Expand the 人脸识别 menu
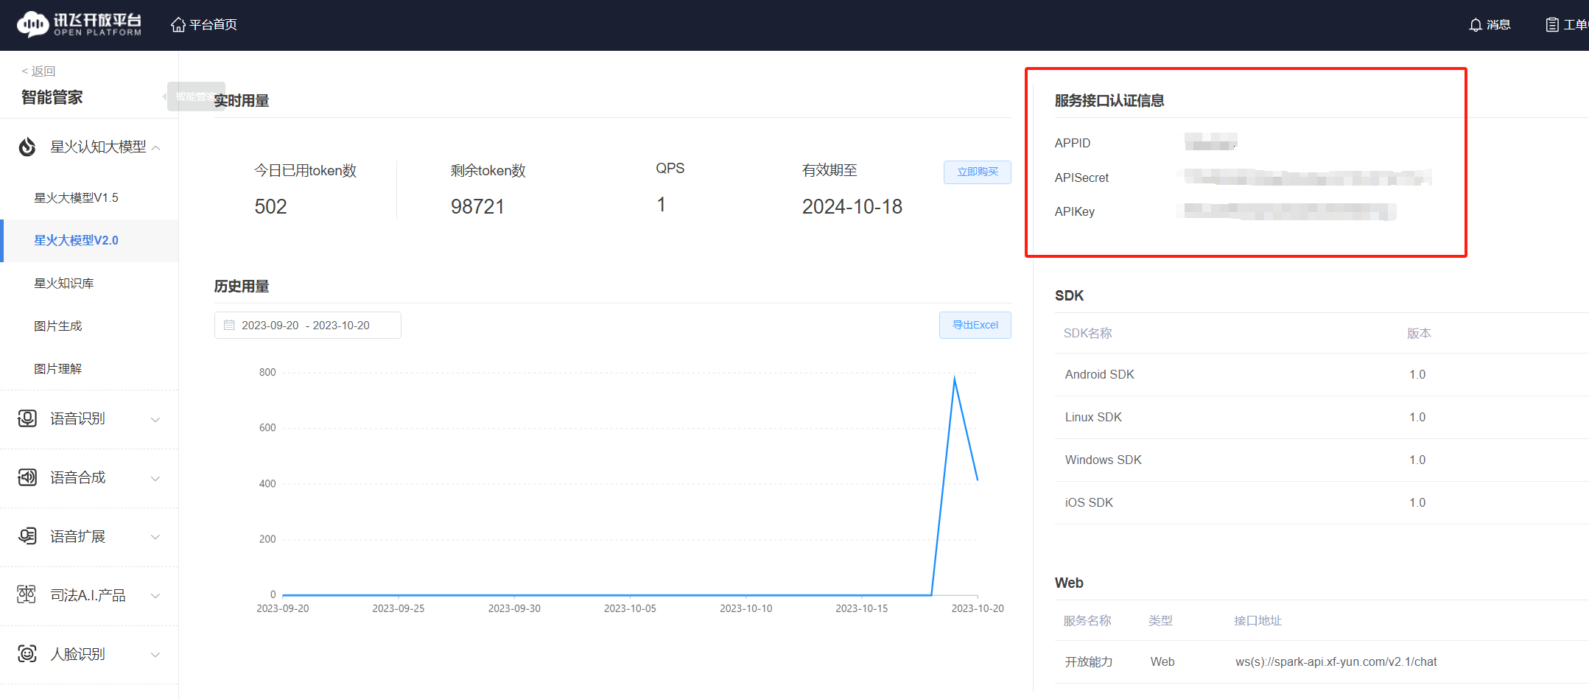The image size is (1589, 699). 155,655
